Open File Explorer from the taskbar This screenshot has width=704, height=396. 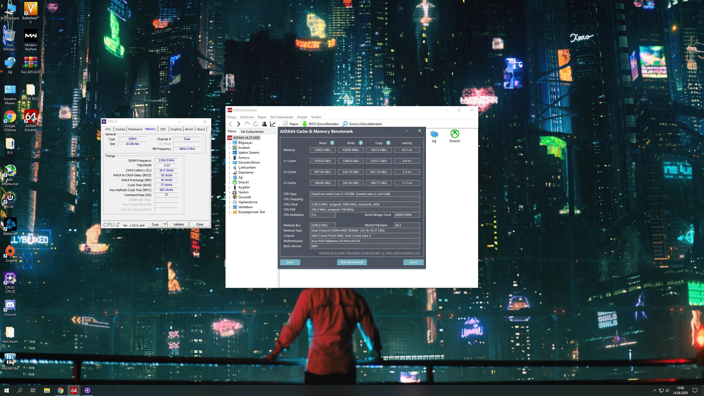tap(47, 390)
